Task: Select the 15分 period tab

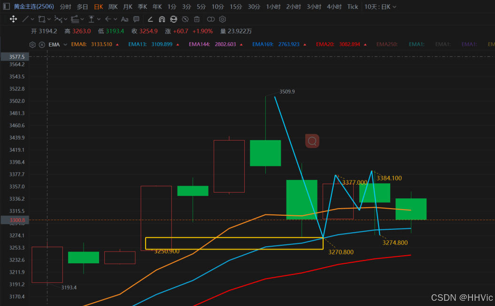Action: (236, 7)
